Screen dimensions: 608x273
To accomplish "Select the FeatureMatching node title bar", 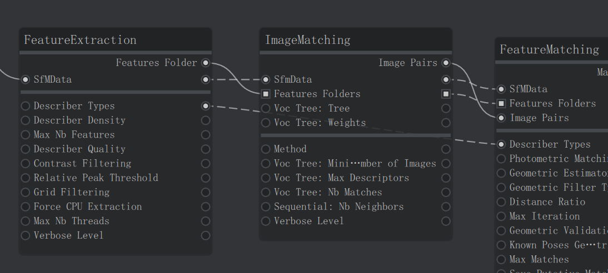I will (x=552, y=49).
